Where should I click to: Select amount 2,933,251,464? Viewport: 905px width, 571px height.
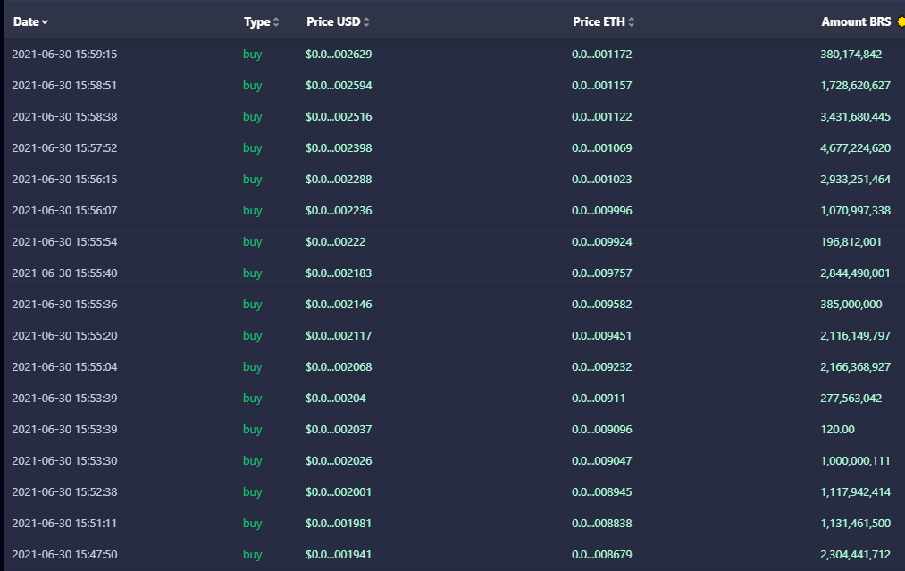[x=855, y=179]
